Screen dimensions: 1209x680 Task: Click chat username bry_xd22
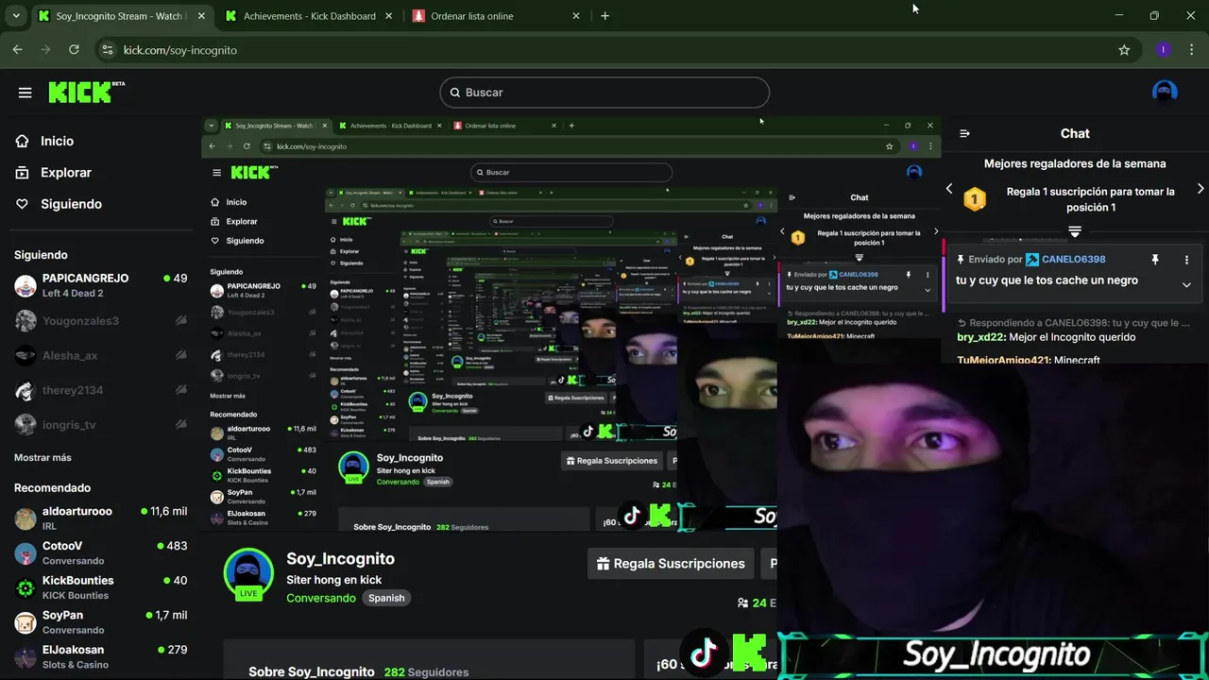click(x=980, y=337)
